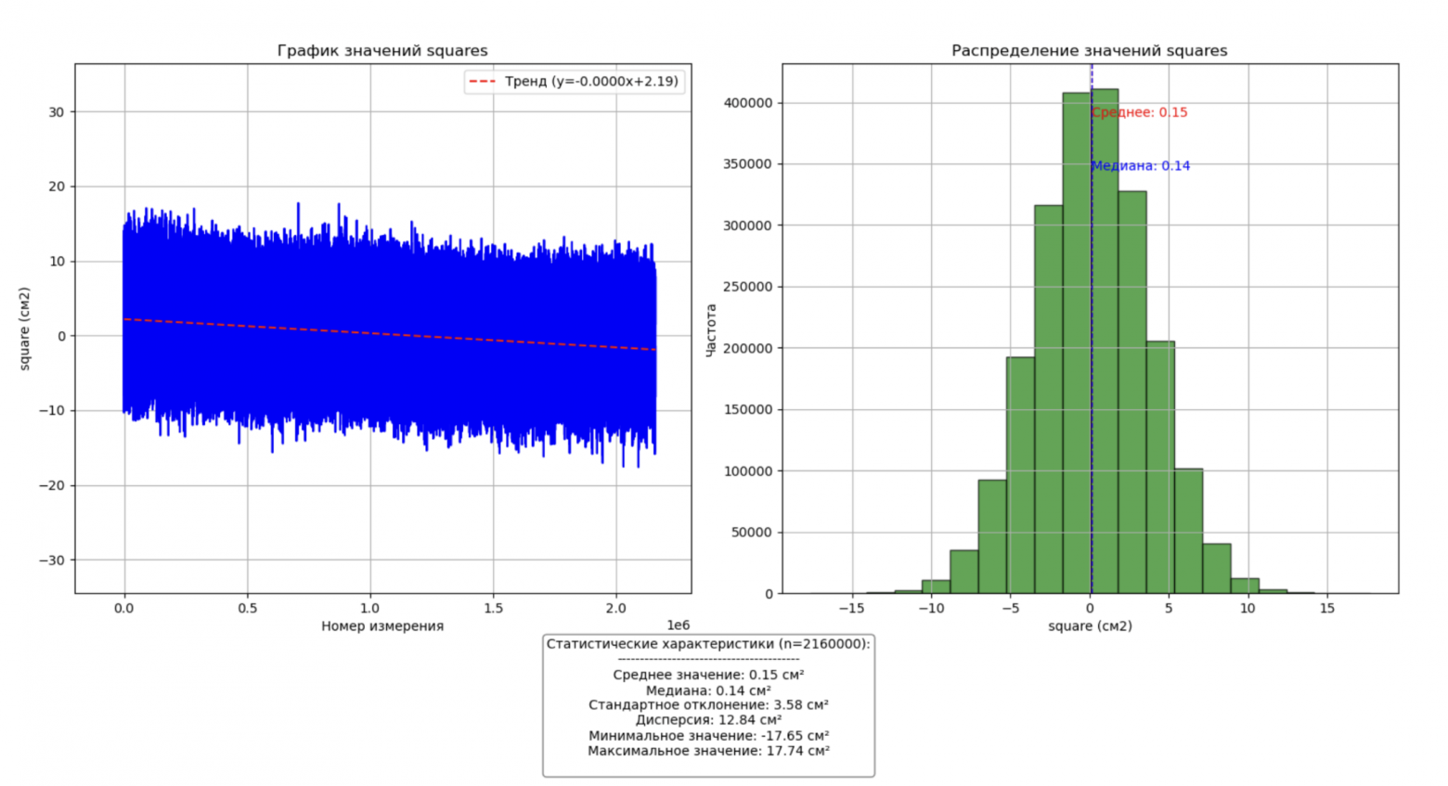The height and width of the screenshot is (786, 1448).
Task: Click the histogram's "square (см2)" x-axis label
Action: pyautogui.click(x=1089, y=626)
